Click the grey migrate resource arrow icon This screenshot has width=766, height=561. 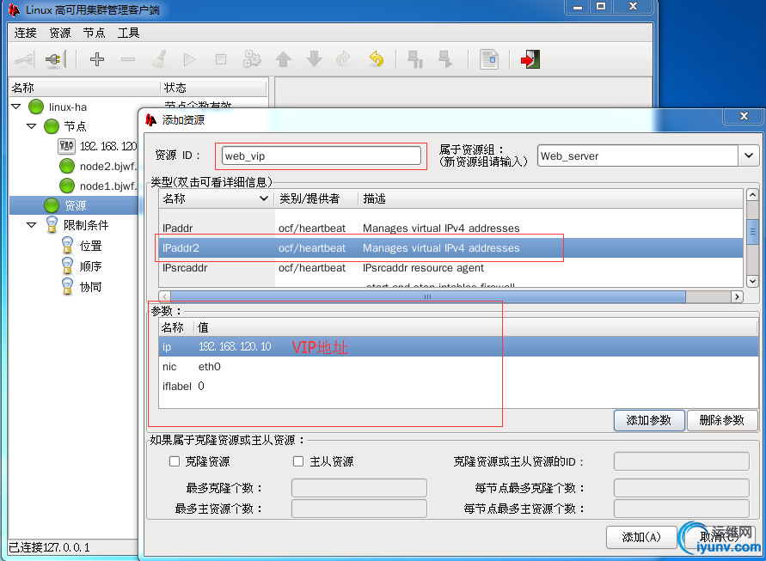343,59
